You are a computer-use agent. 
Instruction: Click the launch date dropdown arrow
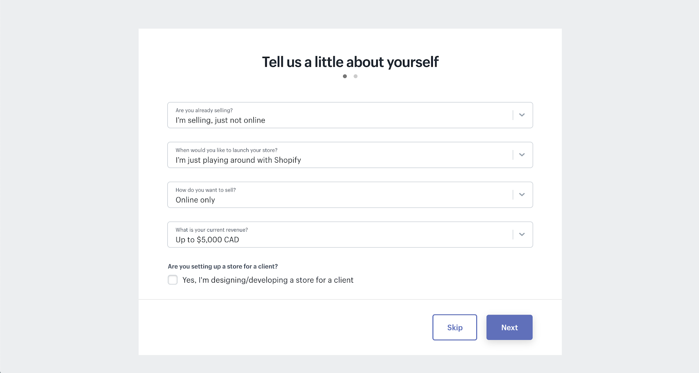pyautogui.click(x=522, y=155)
